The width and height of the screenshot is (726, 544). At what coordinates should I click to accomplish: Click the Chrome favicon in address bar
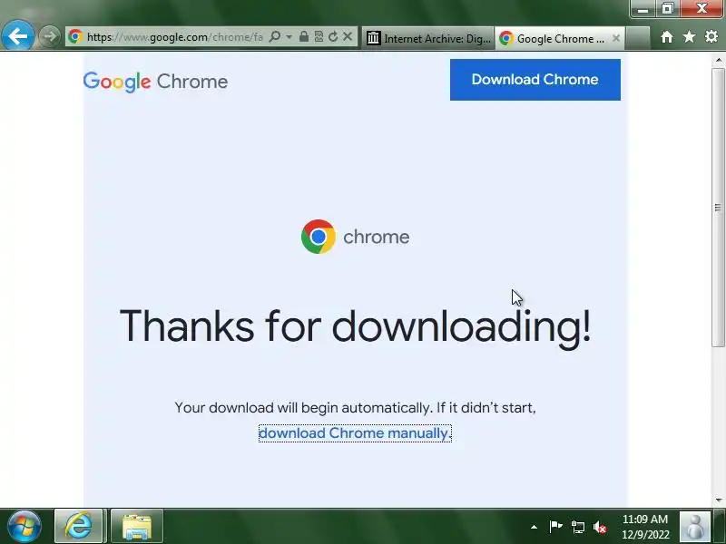pyautogui.click(x=75, y=36)
